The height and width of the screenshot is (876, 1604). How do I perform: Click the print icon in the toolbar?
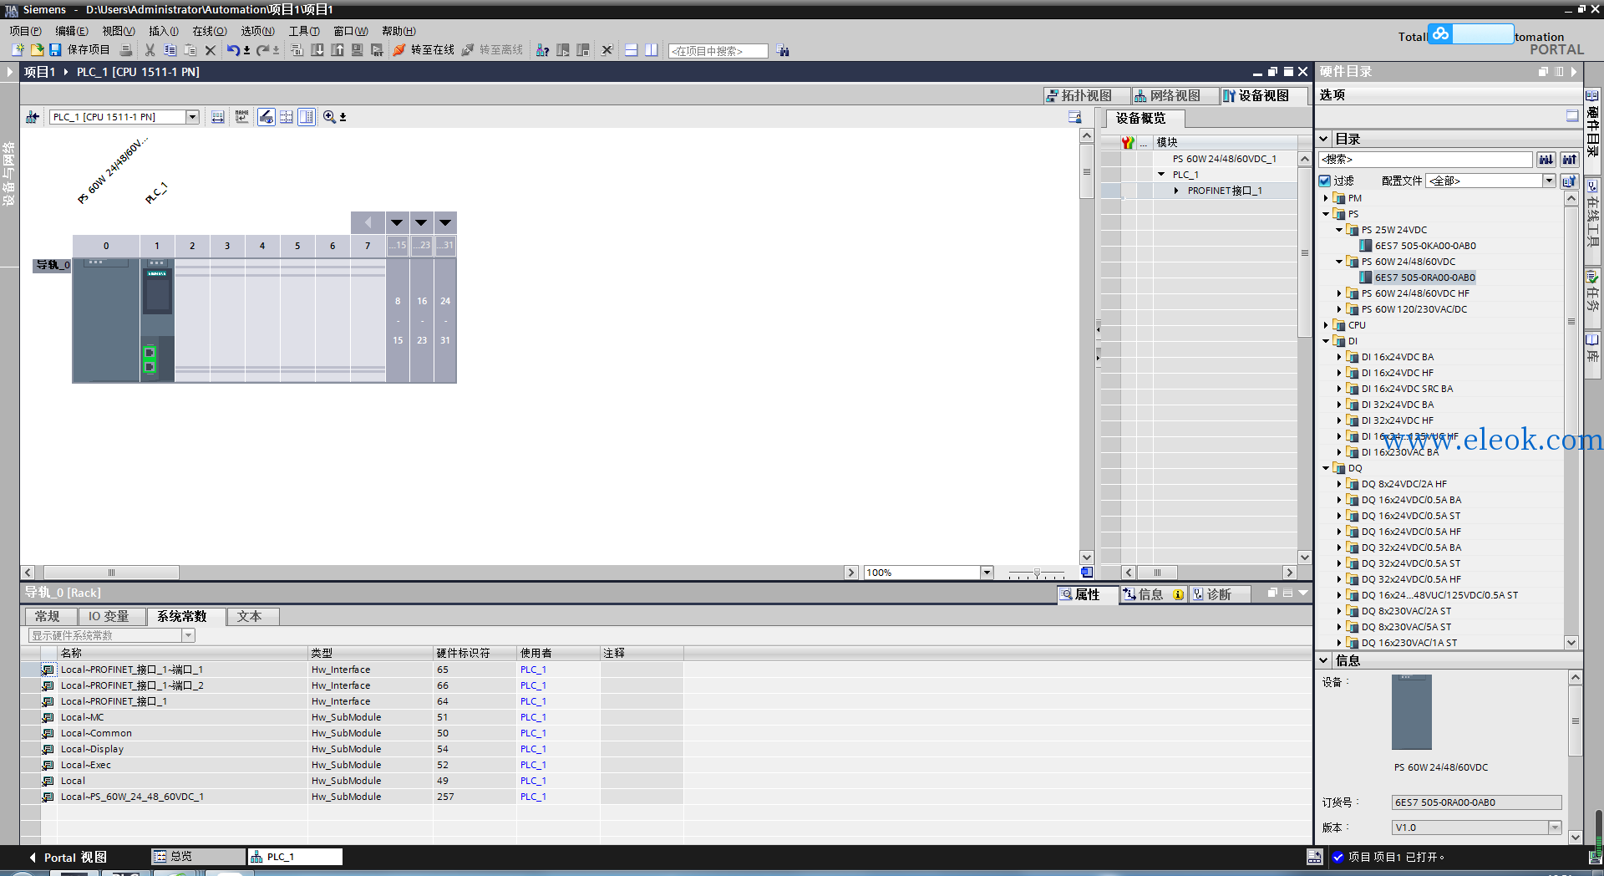(x=126, y=50)
